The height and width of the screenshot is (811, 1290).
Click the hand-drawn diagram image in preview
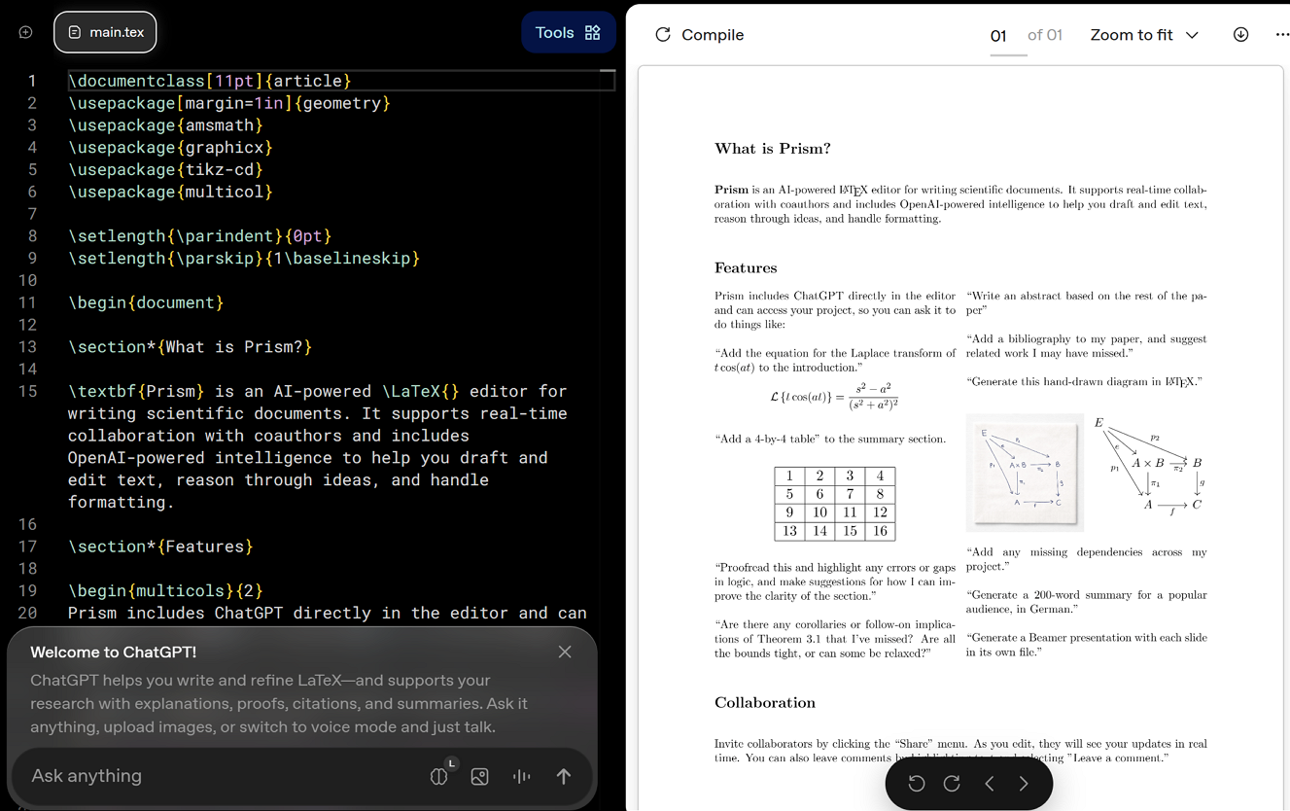(x=1025, y=473)
